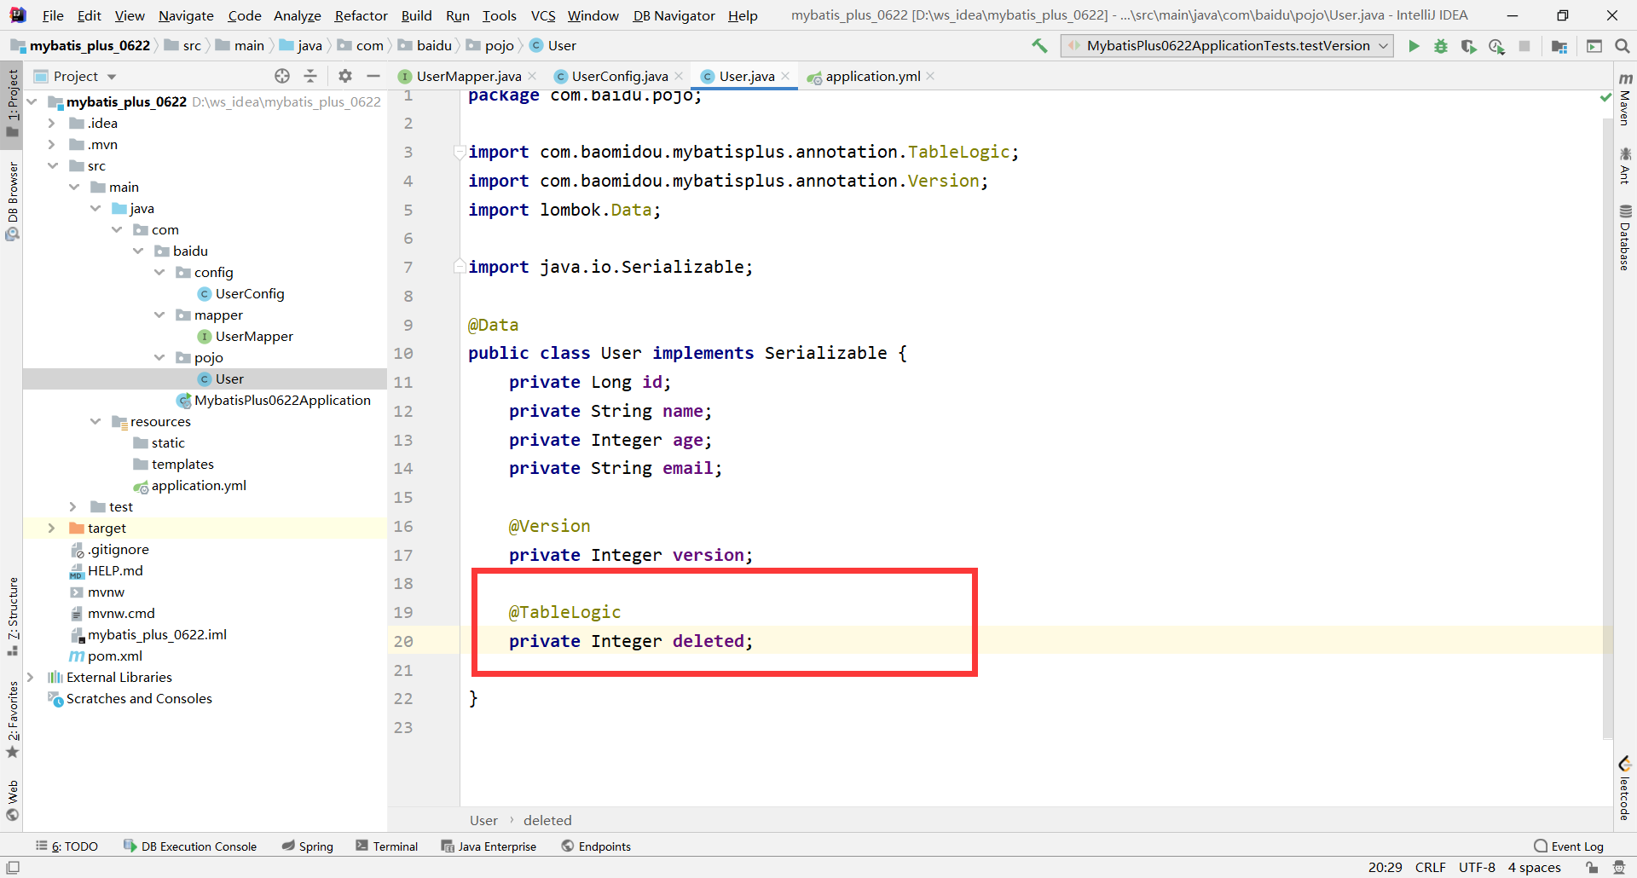Click the green Run button
The width and height of the screenshot is (1637, 878).
pyautogui.click(x=1414, y=46)
